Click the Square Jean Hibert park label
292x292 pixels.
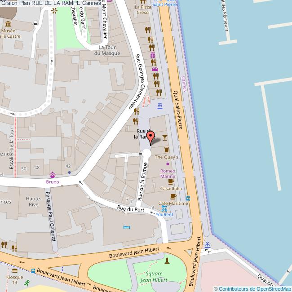(154, 277)
